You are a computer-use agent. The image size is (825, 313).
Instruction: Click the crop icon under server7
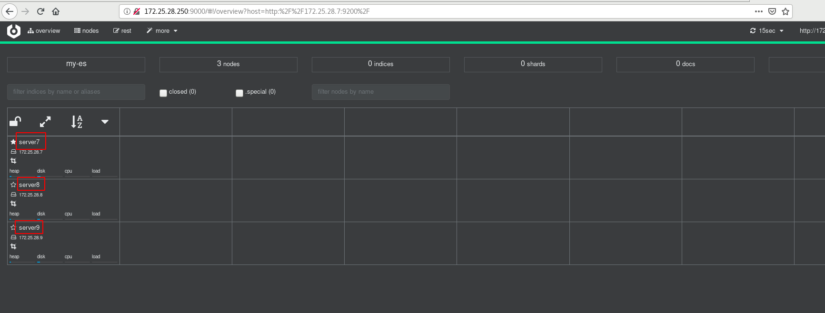coord(13,161)
